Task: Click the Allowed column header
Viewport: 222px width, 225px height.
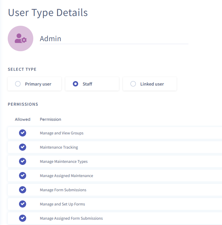Action: tap(23, 119)
